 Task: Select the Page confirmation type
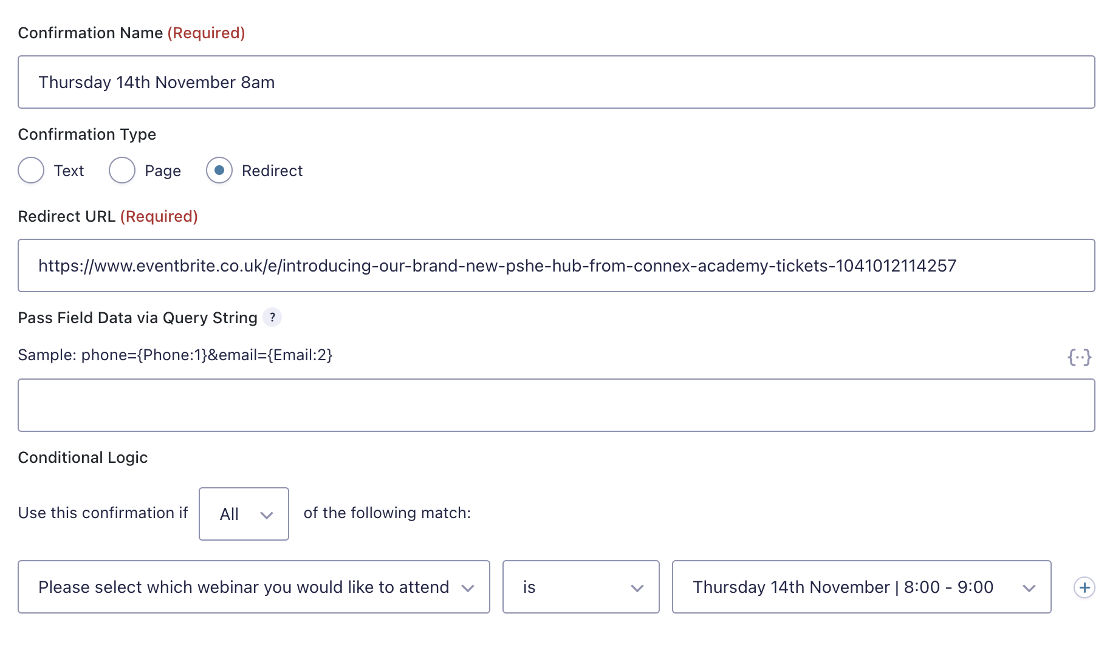click(x=122, y=171)
